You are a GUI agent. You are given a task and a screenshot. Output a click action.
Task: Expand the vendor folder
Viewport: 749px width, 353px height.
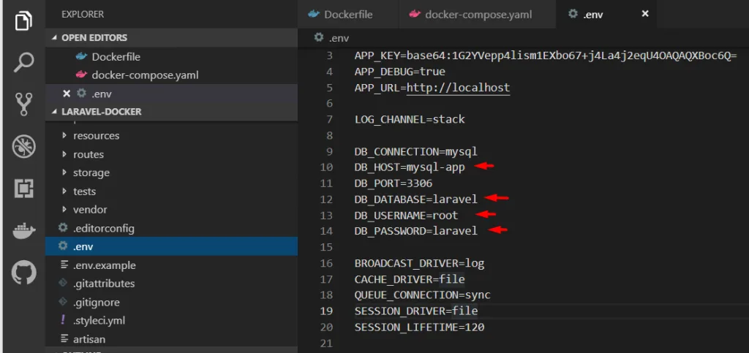[171, 210]
